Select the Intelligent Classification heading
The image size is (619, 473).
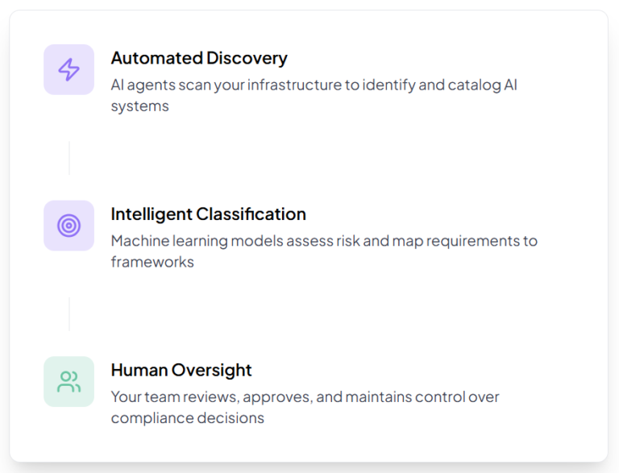[208, 214]
